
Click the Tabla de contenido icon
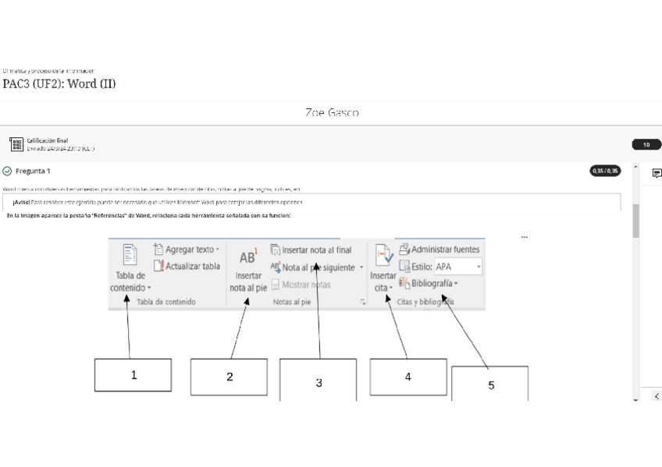[x=130, y=253]
